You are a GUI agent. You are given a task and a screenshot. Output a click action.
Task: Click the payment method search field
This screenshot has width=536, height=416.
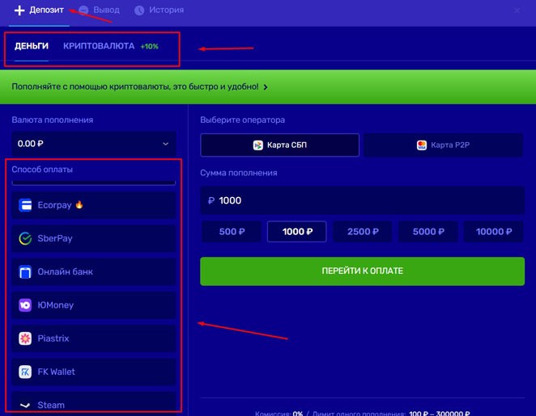94,182
